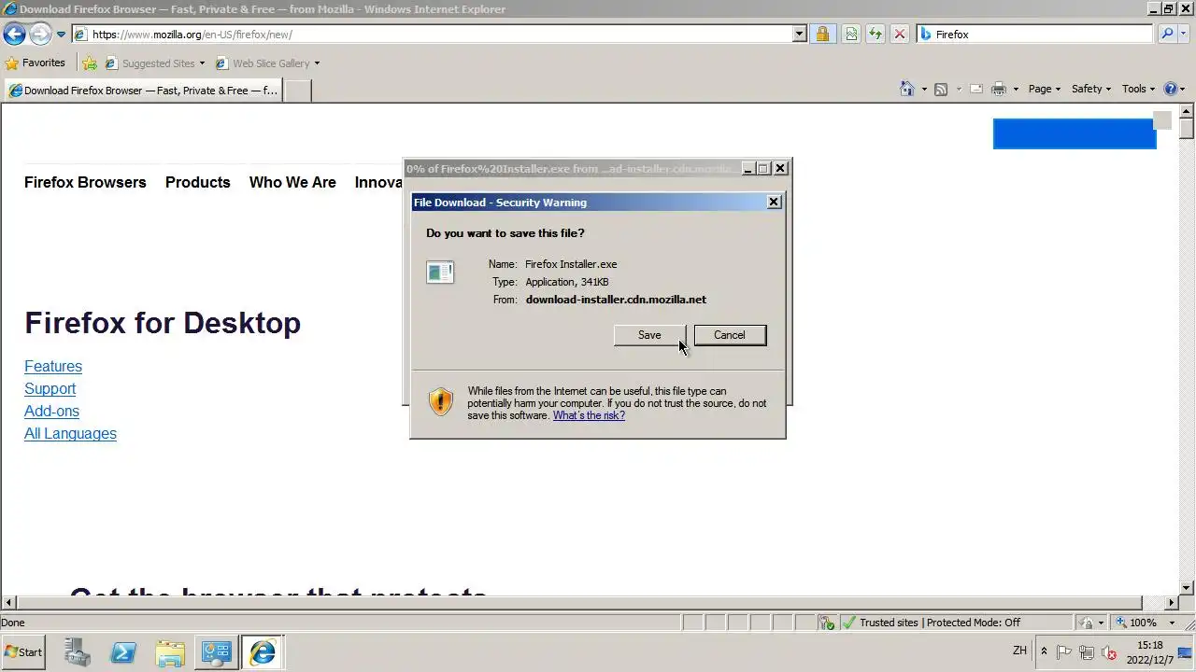This screenshot has height=672, width=1196.
Task: Open the Support link
Action: click(x=50, y=389)
